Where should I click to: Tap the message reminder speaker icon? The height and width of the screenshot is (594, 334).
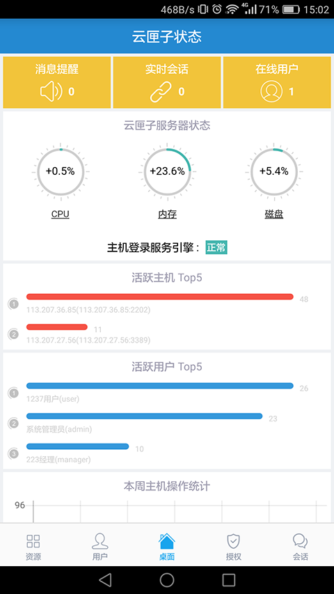point(51,92)
